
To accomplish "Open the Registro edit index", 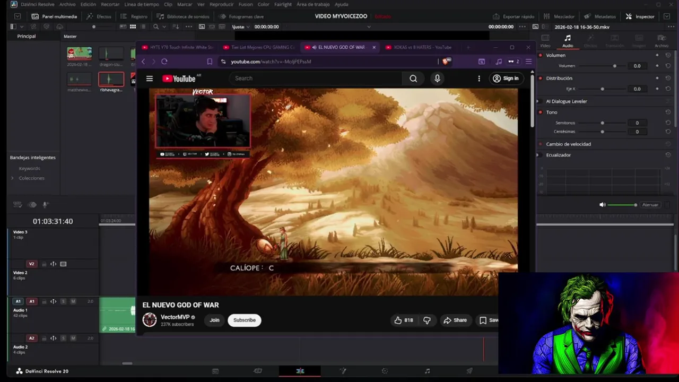I will 134,16.
